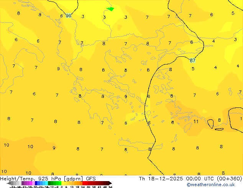Click the 925 hPa level text
The height and width of the screenshot is (188, 243).
[x=49, y=179]
